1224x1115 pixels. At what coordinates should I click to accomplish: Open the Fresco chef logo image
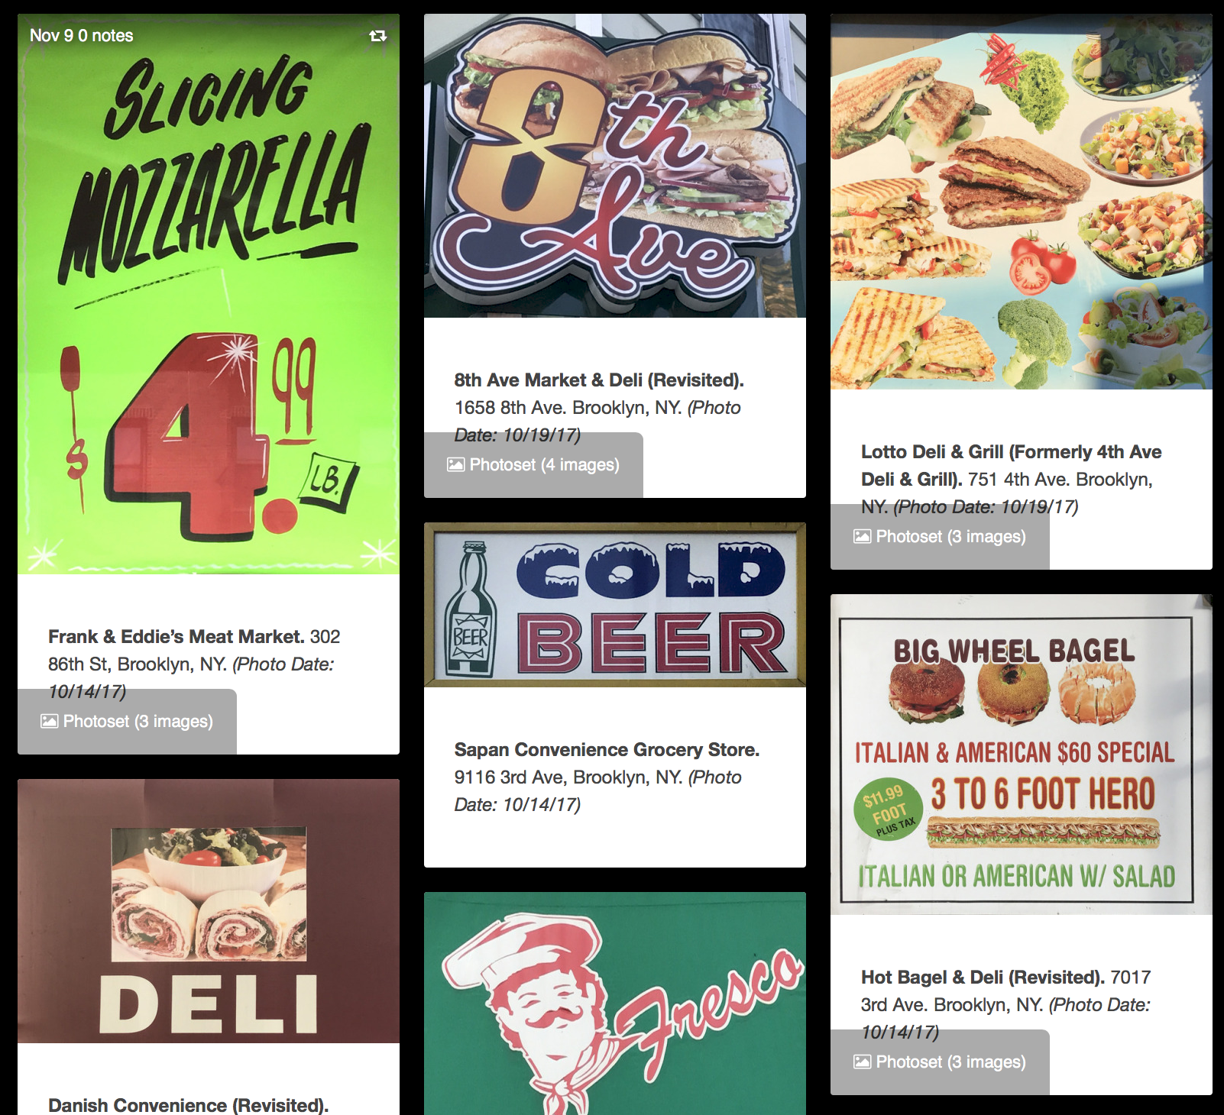pos(615,1004)
